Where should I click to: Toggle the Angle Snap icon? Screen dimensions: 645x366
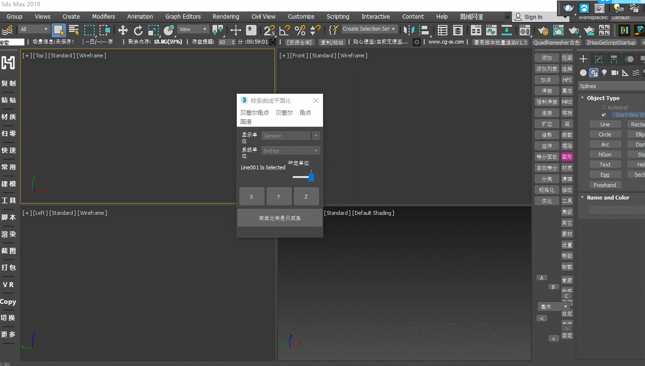285,31
